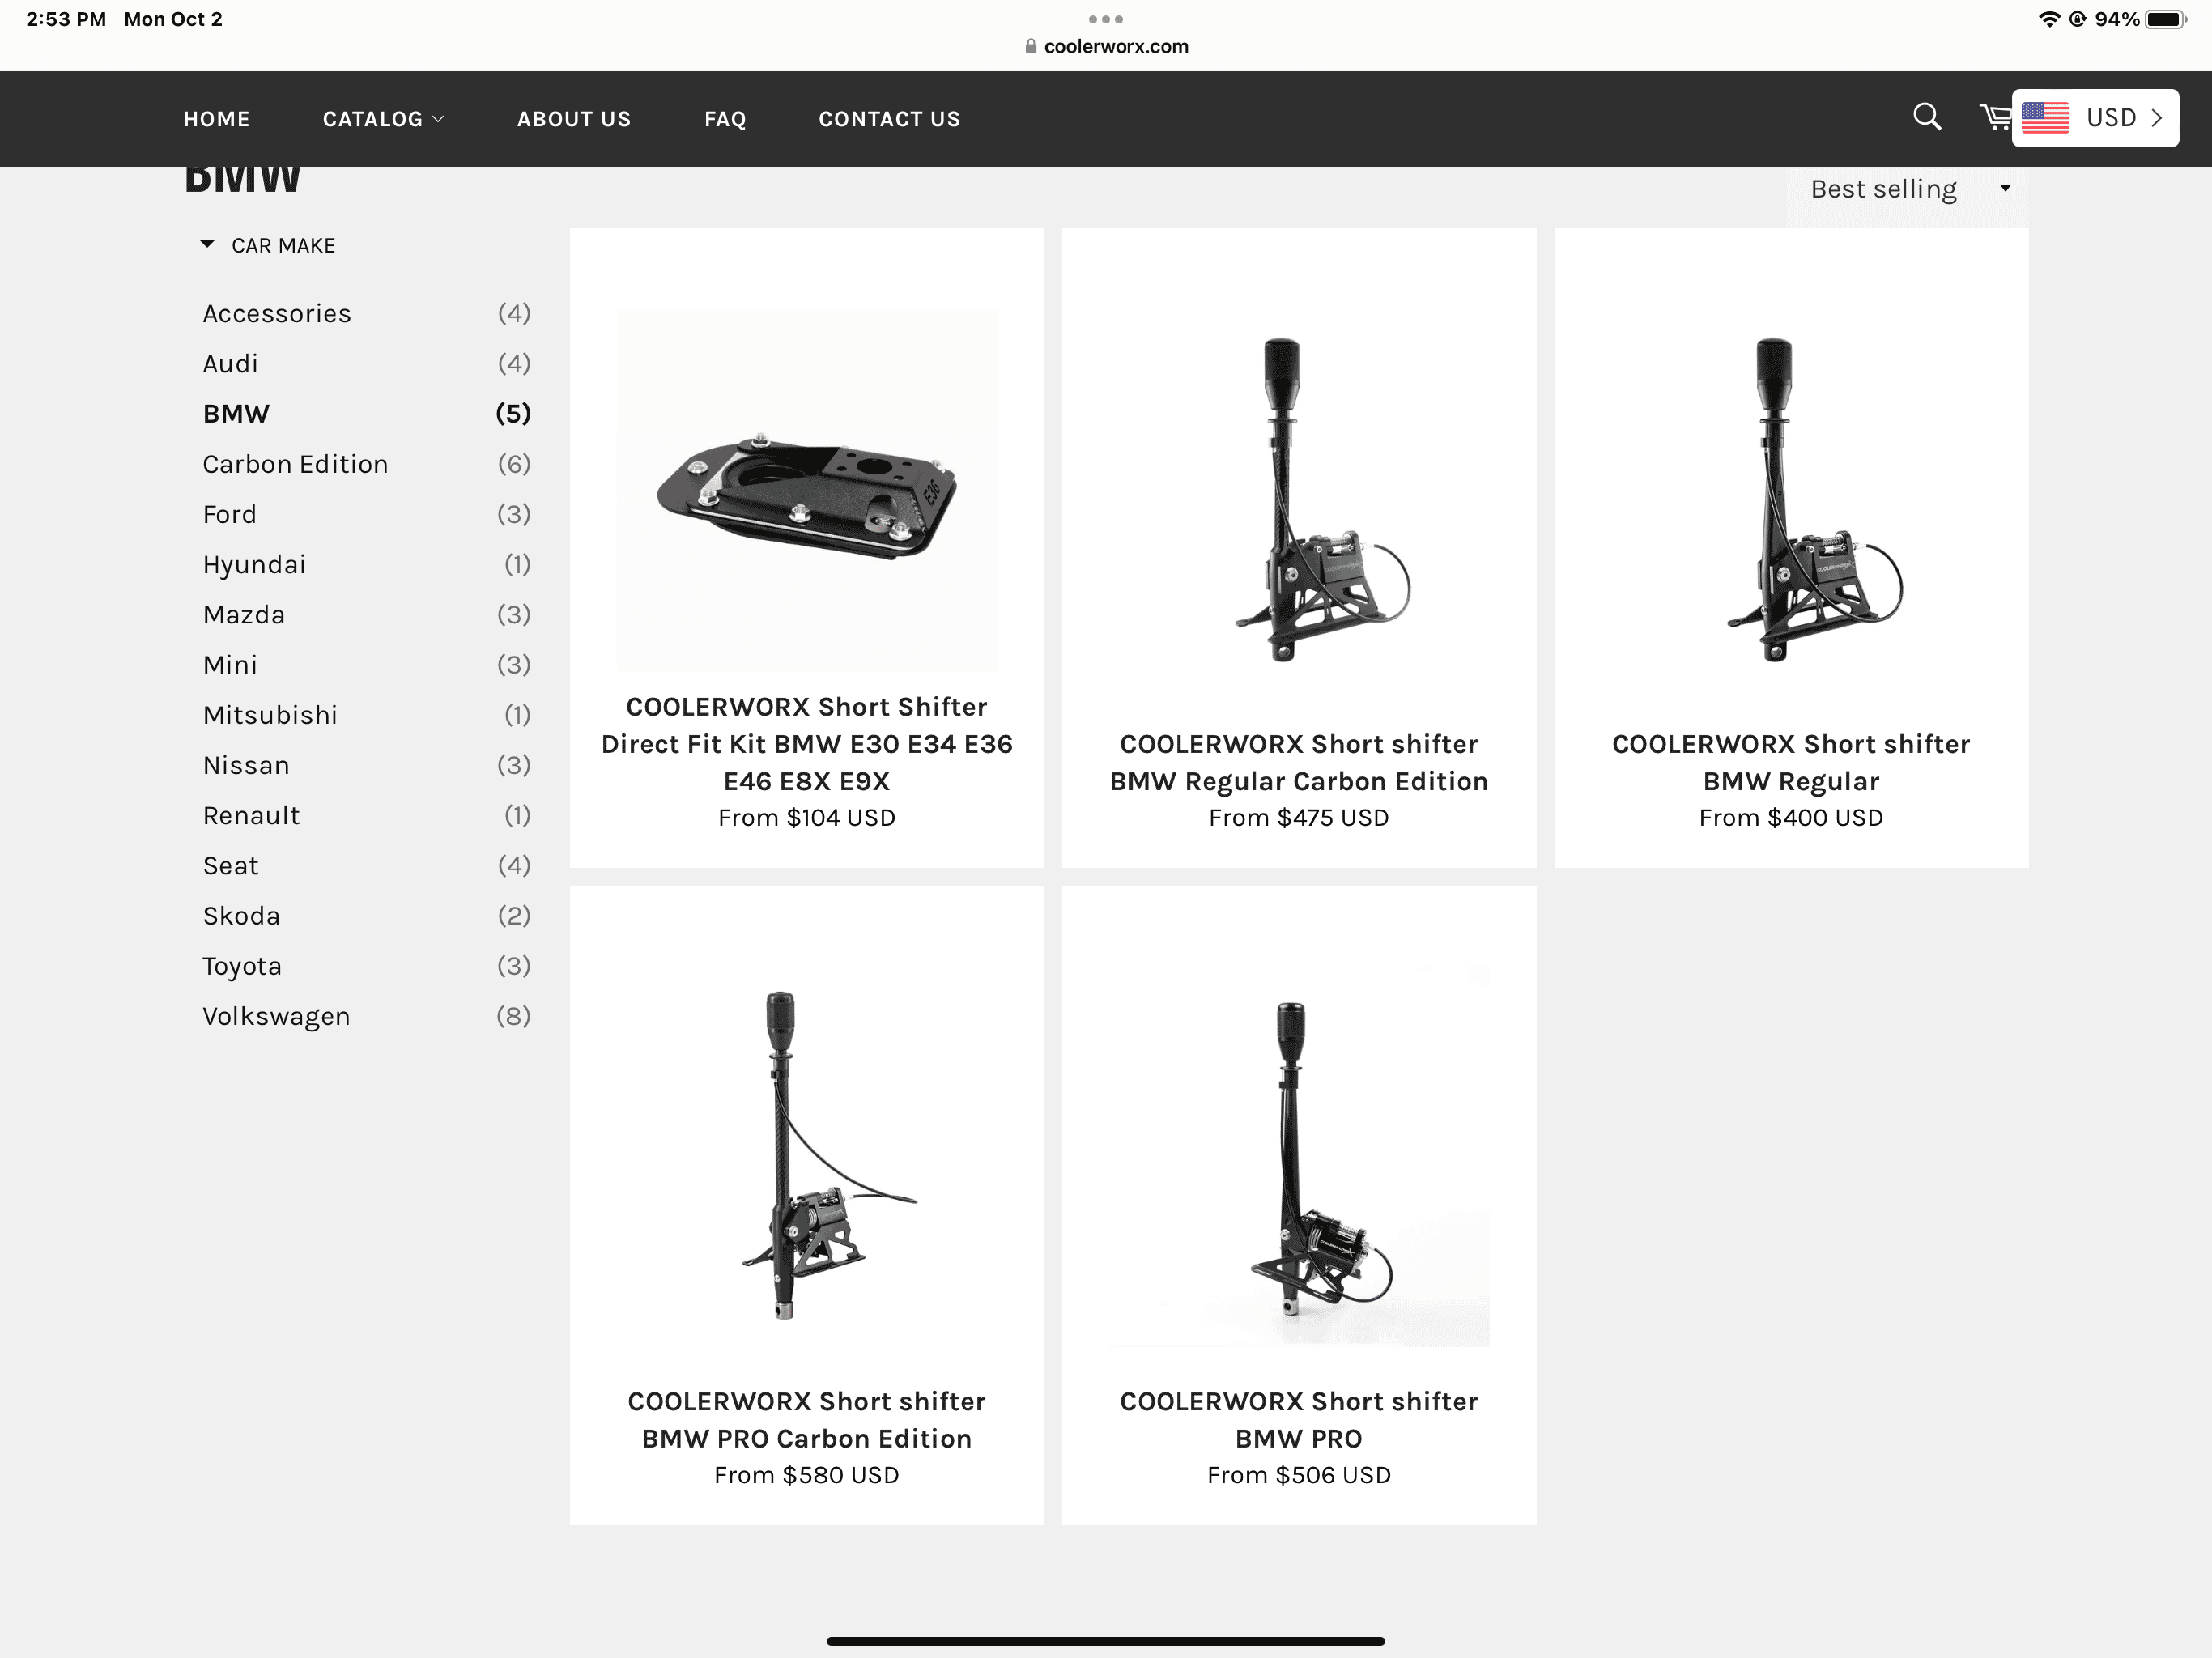Viewport: 2212px width, 1658px height.
Task: Open BMW PRO Carbon Edition shifter image
Action: (807, 1156)
